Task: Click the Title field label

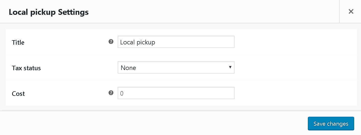Action: point(18,42)
